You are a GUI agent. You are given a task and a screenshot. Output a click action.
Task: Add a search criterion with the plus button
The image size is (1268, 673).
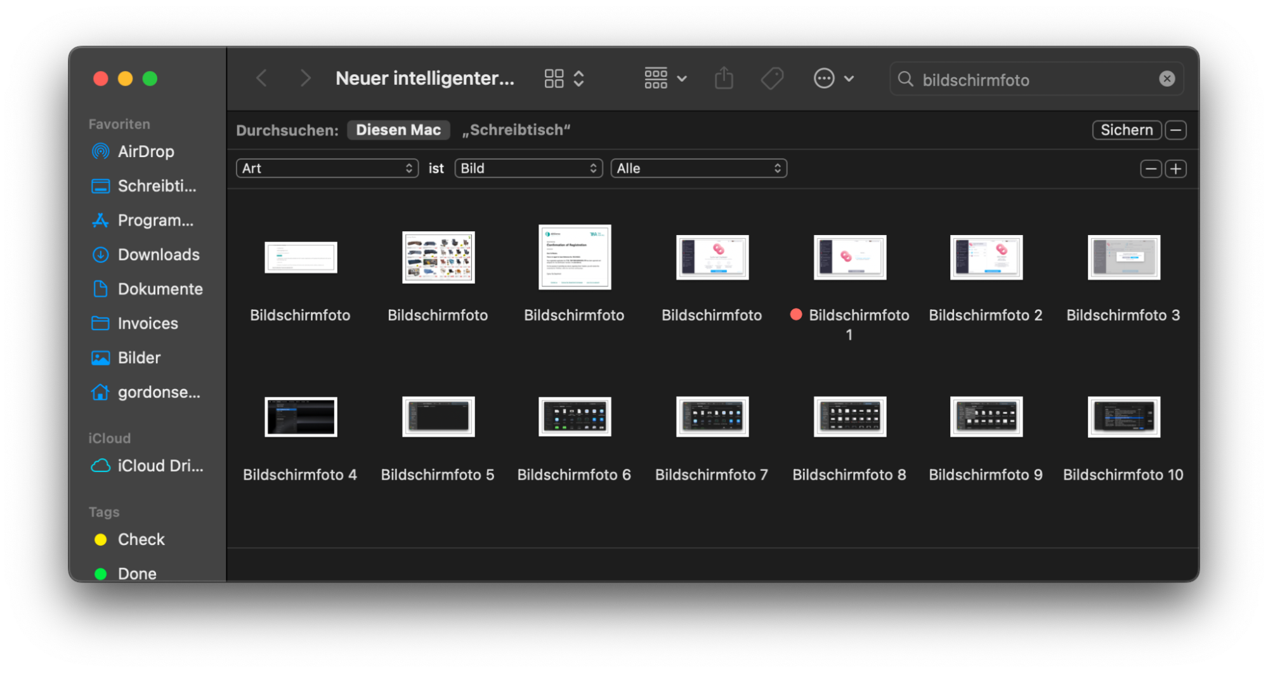click(1175, 169)
